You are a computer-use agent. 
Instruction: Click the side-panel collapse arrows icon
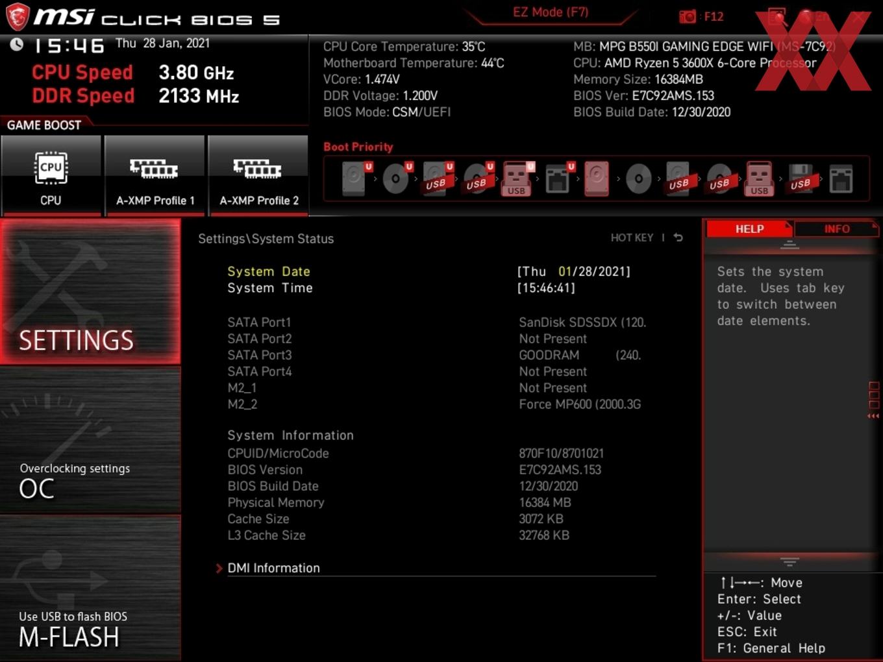[x=873, y=416]
